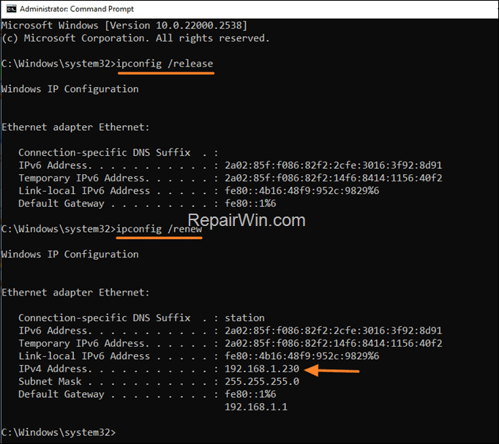Click the fe80::1%6 gateway value in renew output
This screenshot has height=444, width=499.
250,394
